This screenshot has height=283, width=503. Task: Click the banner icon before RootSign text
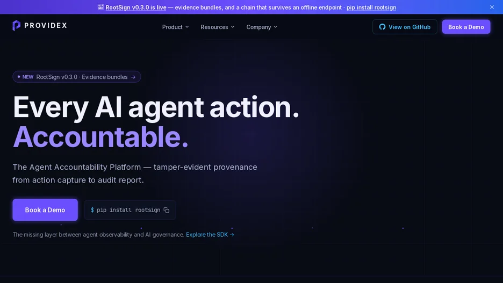coord(100,7)
